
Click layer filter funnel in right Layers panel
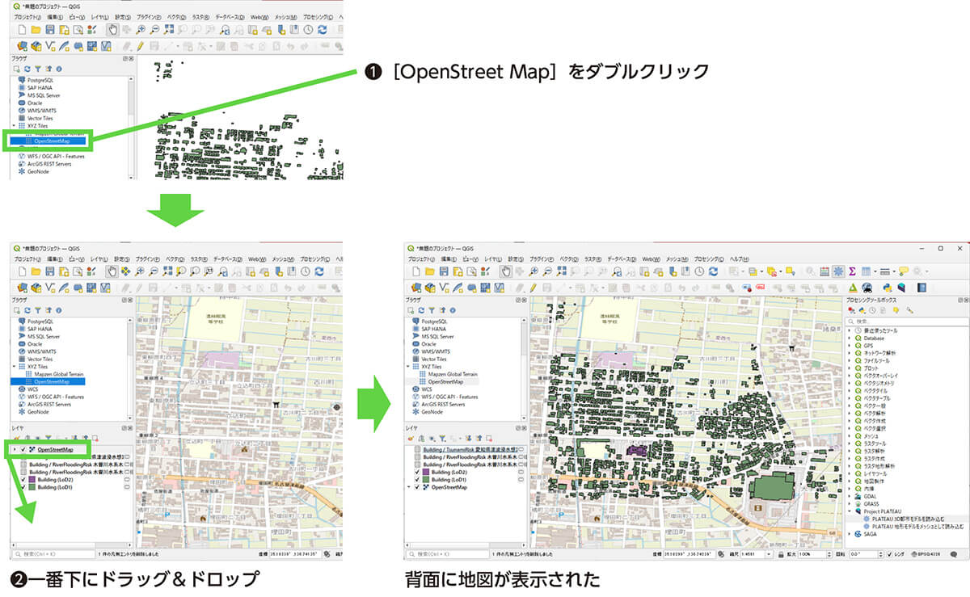[x=442, y=438]
